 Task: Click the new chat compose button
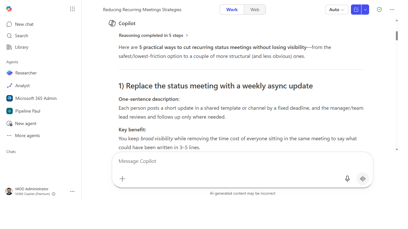pos(356,10)
